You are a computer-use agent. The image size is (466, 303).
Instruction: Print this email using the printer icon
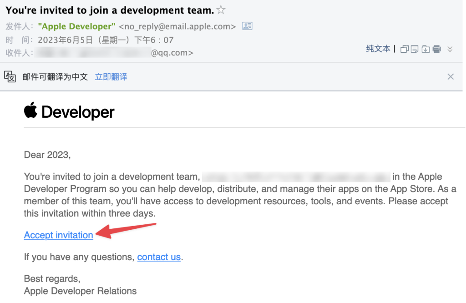[436, 49]
